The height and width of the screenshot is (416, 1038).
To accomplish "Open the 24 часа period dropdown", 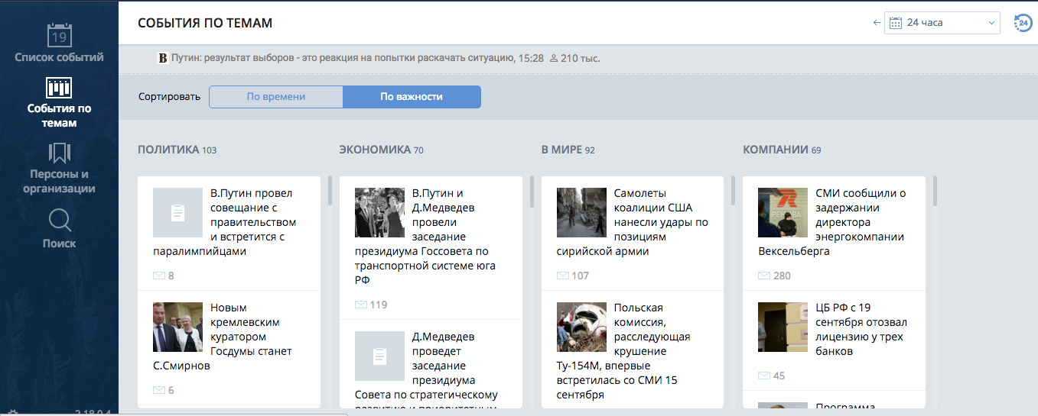I will pos(942,23).
